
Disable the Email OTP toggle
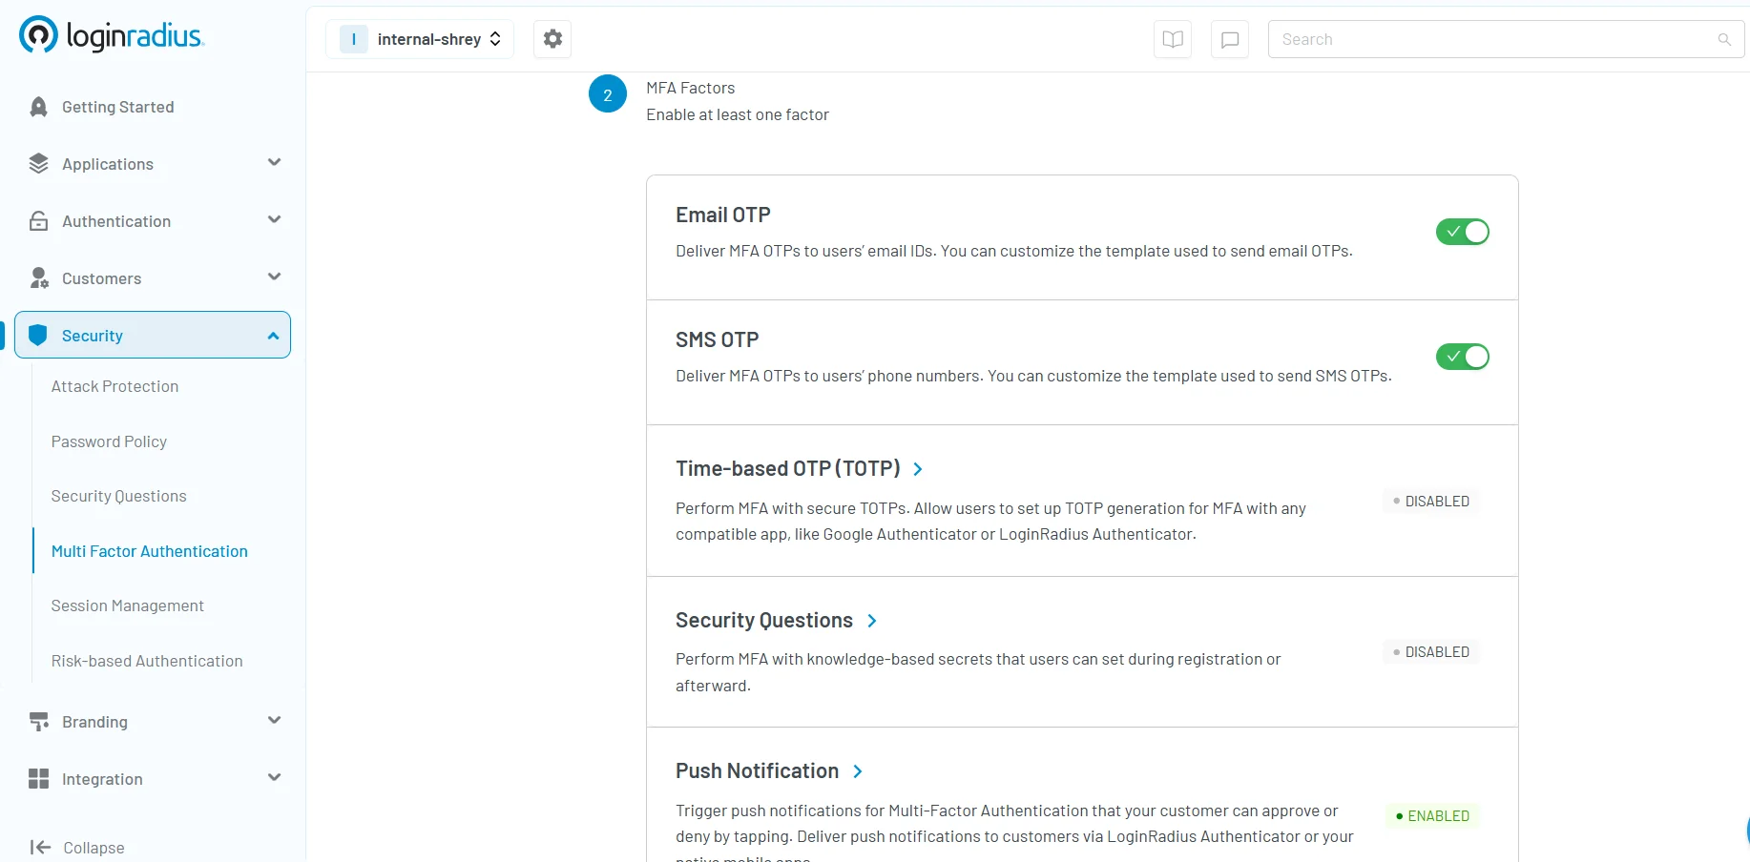[1462, 232]
